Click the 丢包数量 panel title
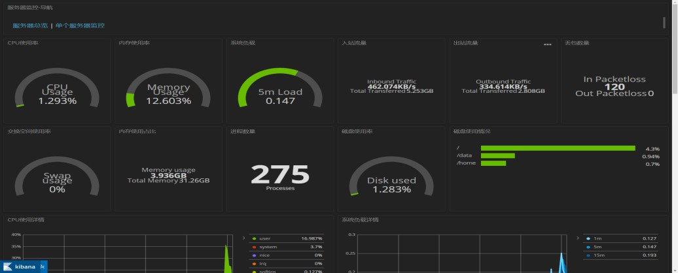 coord(577,42)
